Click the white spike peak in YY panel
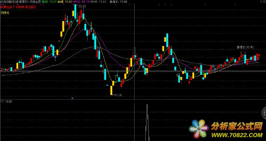 147,105
